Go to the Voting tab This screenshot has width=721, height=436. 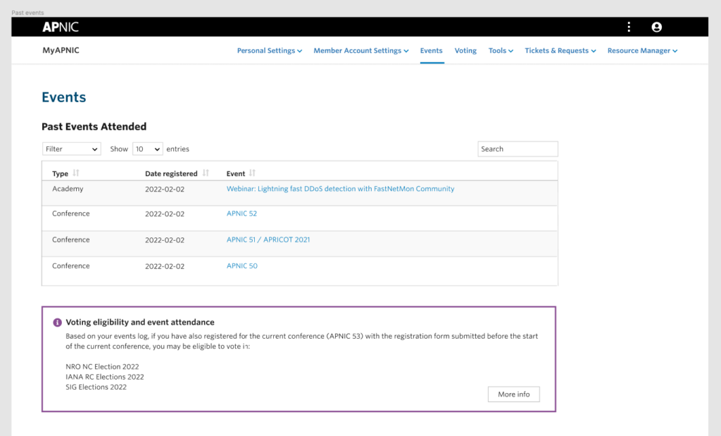coord(465,51)
